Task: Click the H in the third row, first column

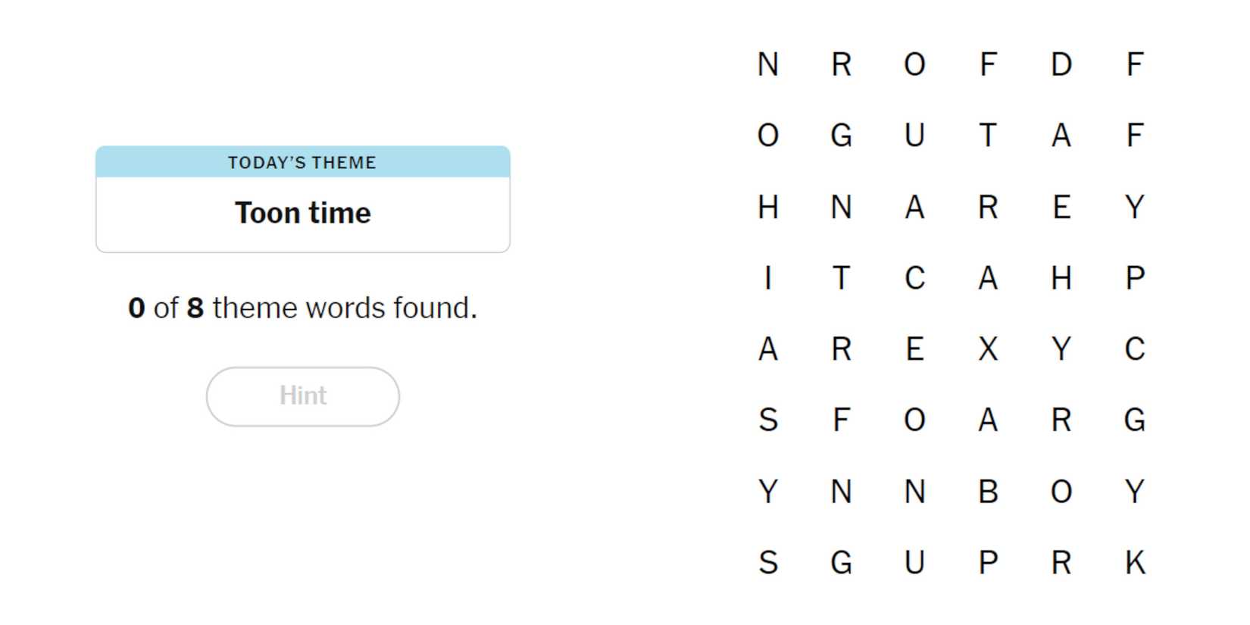Action: pyautogui.click(x=767, y=207)
